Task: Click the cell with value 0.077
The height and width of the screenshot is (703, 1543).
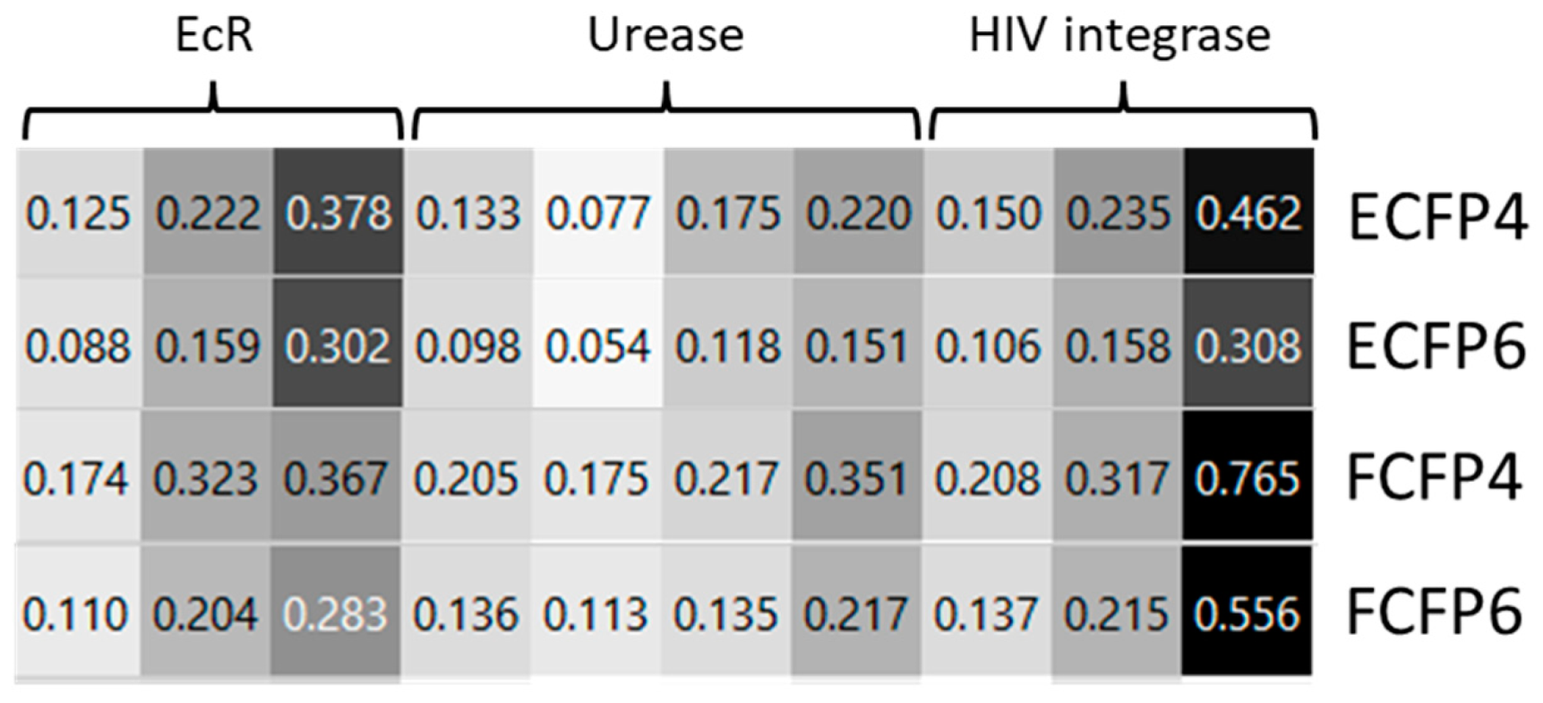Action: [x=597, y=214]
